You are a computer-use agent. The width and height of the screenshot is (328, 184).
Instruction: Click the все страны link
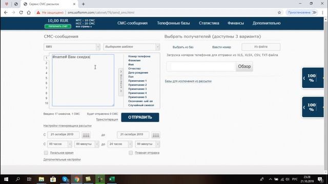(x=84, y=27)
